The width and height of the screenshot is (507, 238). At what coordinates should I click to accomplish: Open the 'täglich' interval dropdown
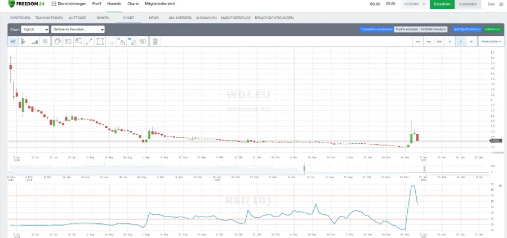pyautogui.click(x=35, y=29)
